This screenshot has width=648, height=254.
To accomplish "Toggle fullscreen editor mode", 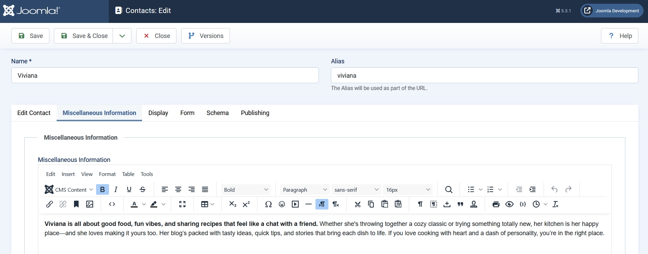I will (182, 204).
